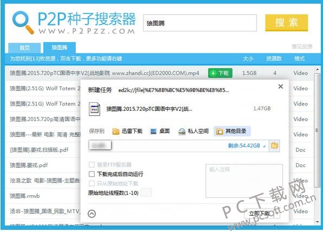Select the Xunlei download folder icon
The height and width of the screenshot is (232, 323).
click(116, 131)
